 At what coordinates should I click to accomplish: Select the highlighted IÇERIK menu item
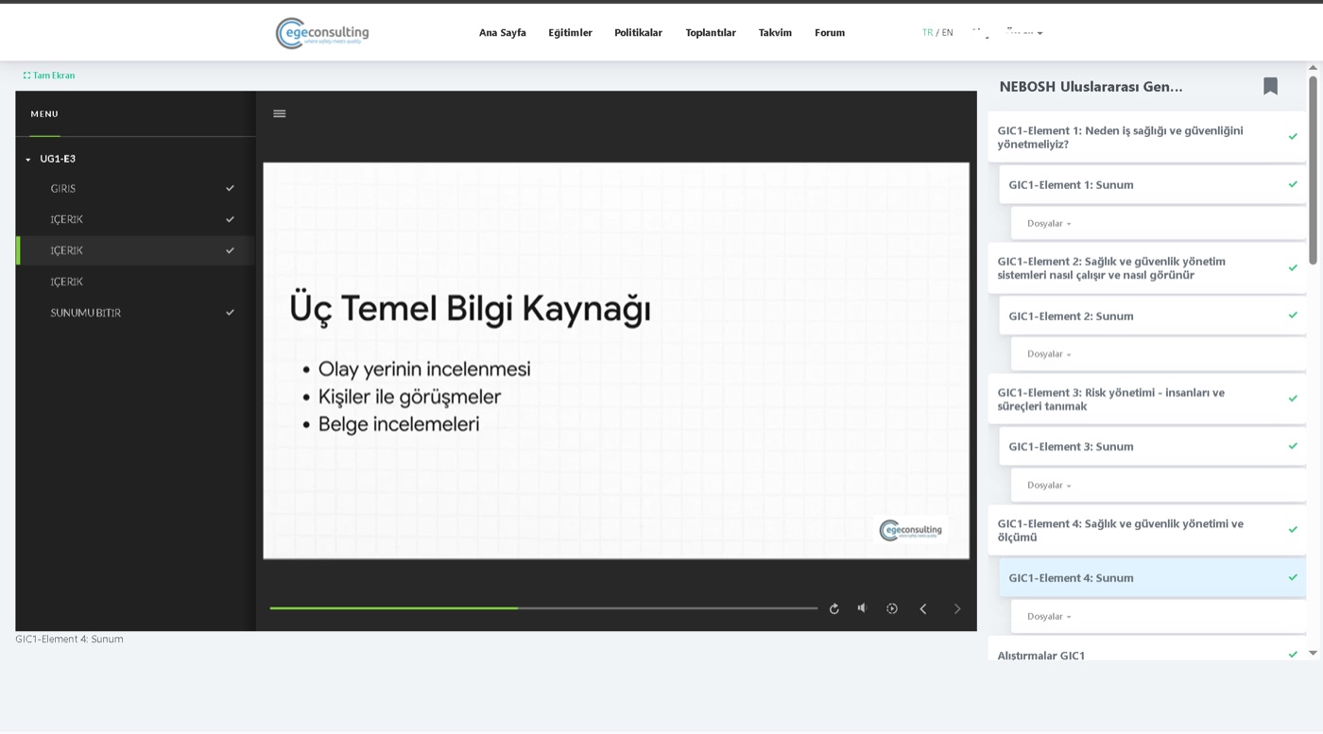coord(135,250)
